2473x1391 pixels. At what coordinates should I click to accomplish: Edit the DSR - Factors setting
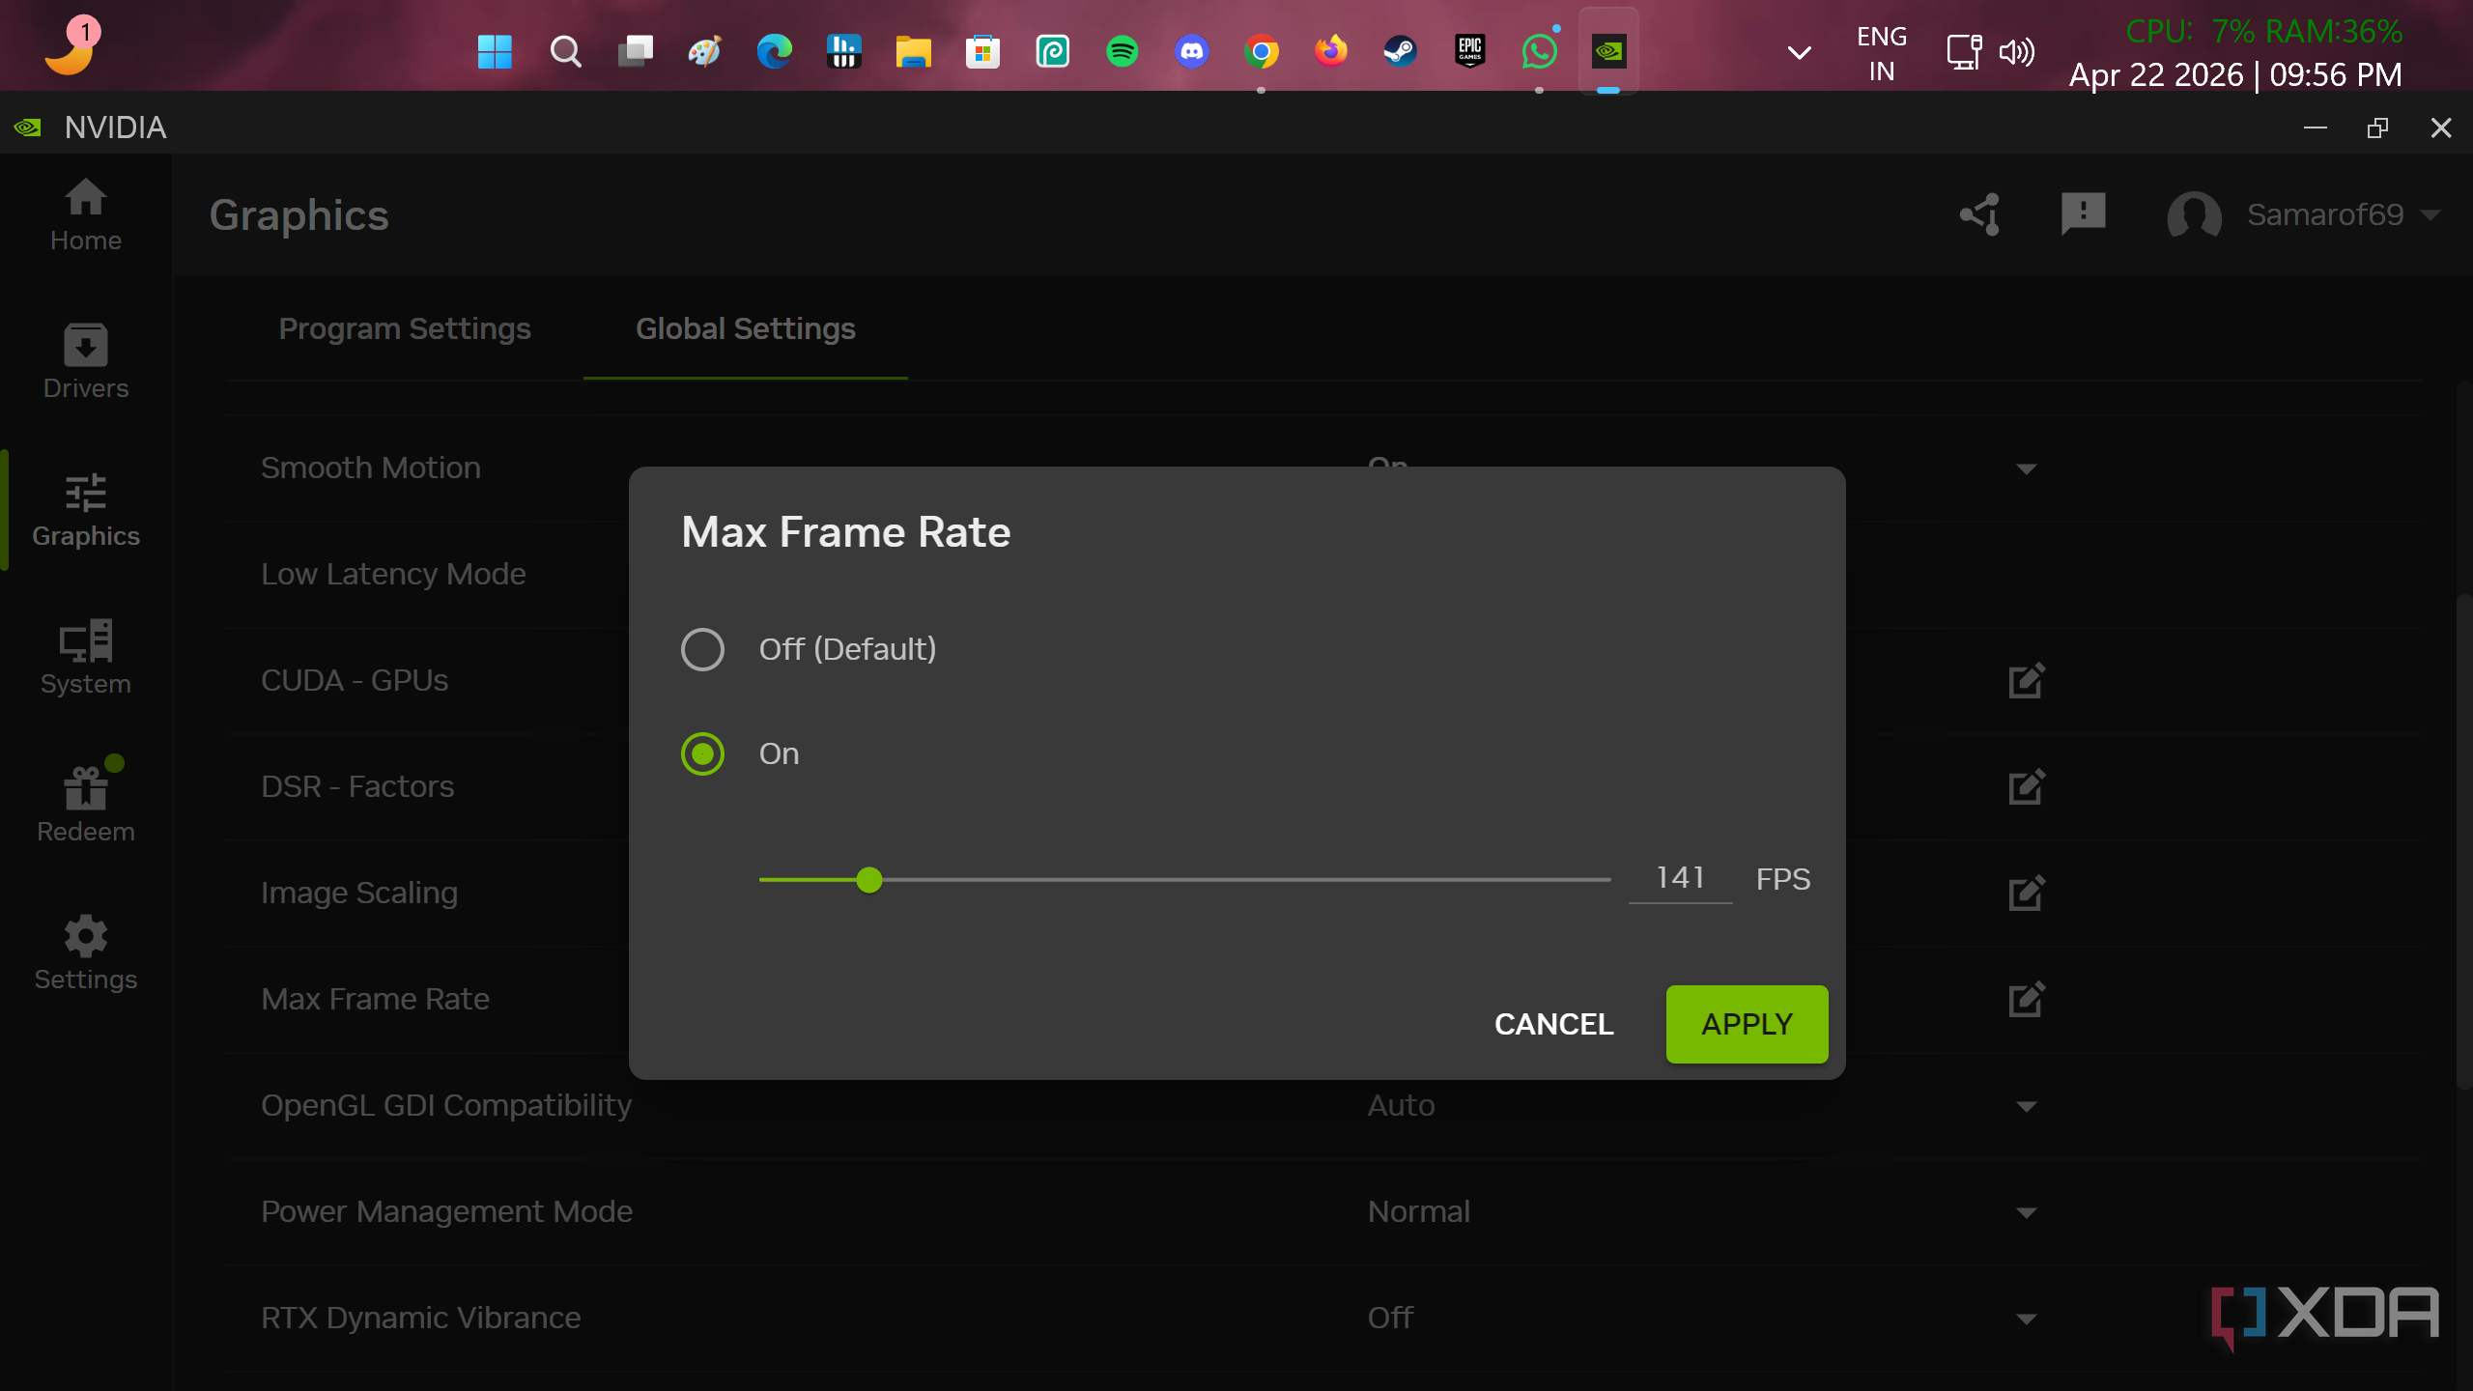(2027, 787)
